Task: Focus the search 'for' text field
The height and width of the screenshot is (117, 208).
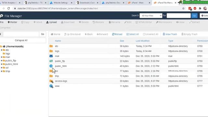Action: (x=178, y=16)
